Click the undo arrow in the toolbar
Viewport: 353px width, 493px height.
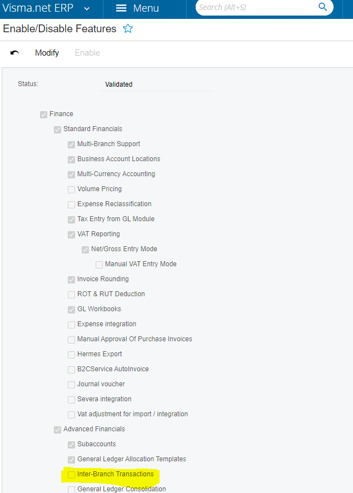click(x=14, y=52)
